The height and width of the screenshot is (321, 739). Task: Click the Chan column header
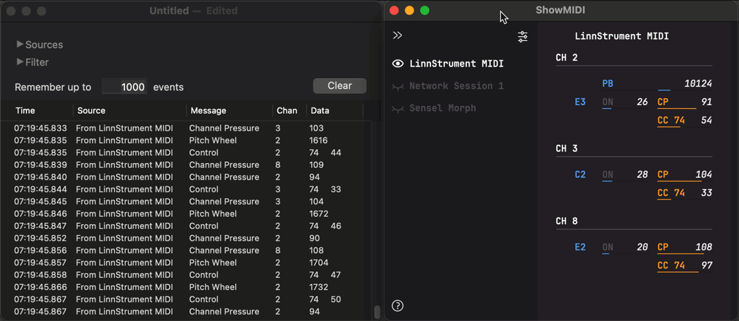point(287,111)
